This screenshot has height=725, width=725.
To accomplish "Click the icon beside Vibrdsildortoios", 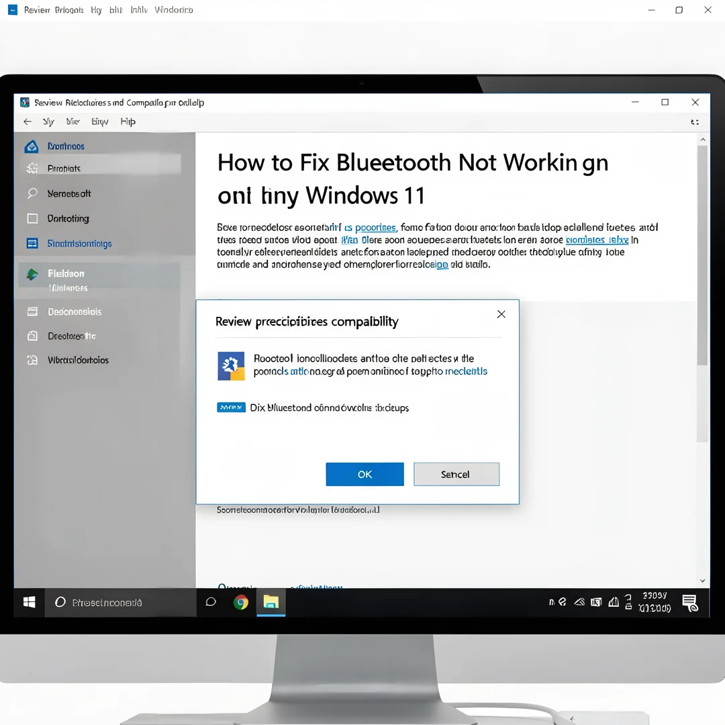I will tap(32, 360).
